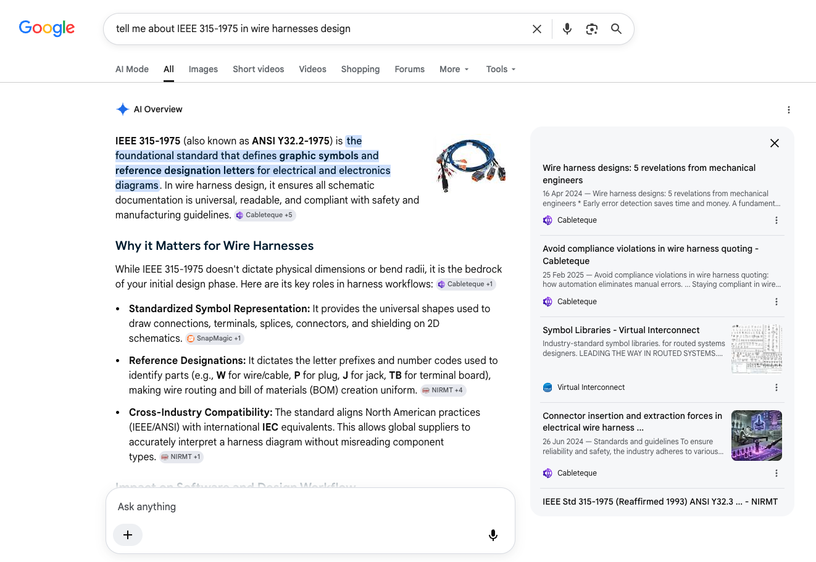Open 'Connector insertion and extraction forces' article

click(632, 422)
